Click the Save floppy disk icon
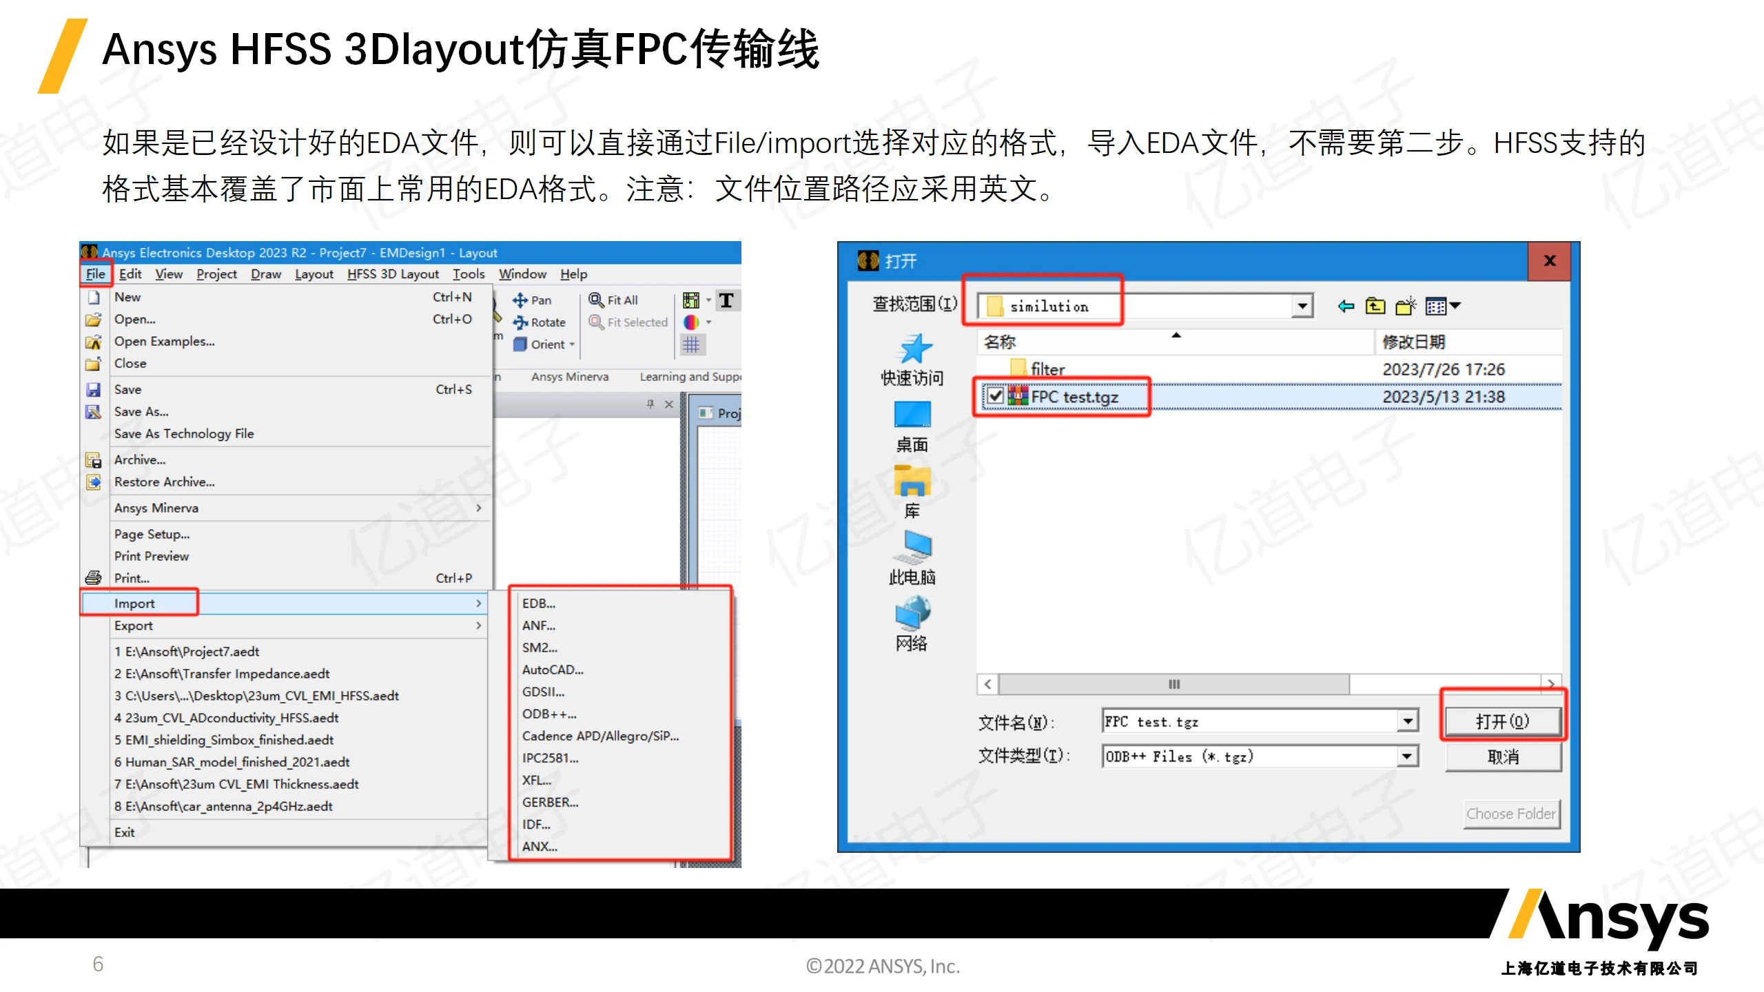1764x992 pixels. (x=94, y=390)
